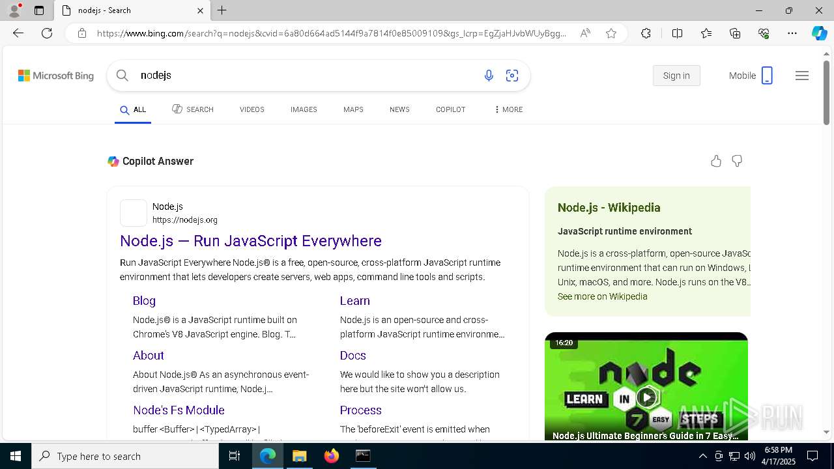
Task: Open Task View on taskbar
Action: click(x=235, y=456)
